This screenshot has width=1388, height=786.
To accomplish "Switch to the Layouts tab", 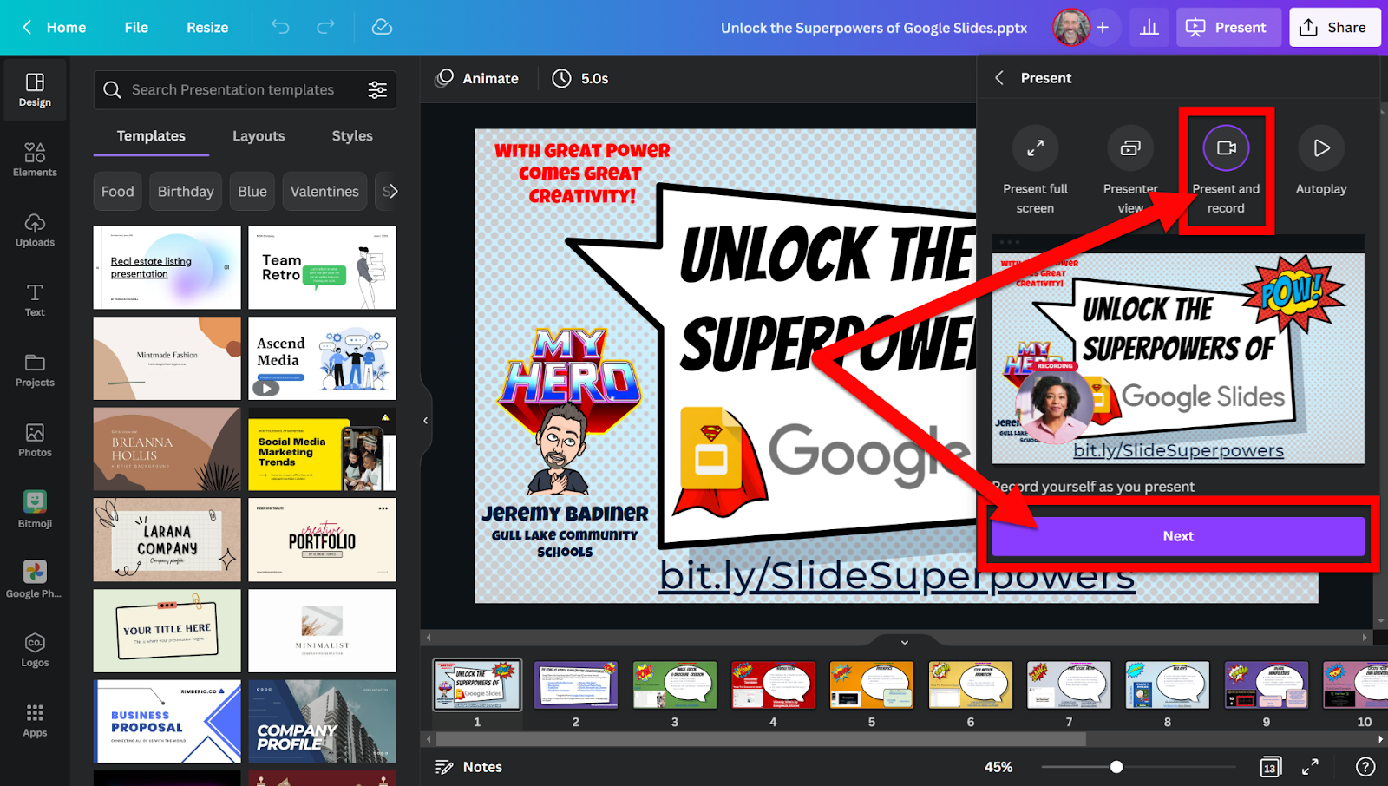I will [x=259, y=136].
